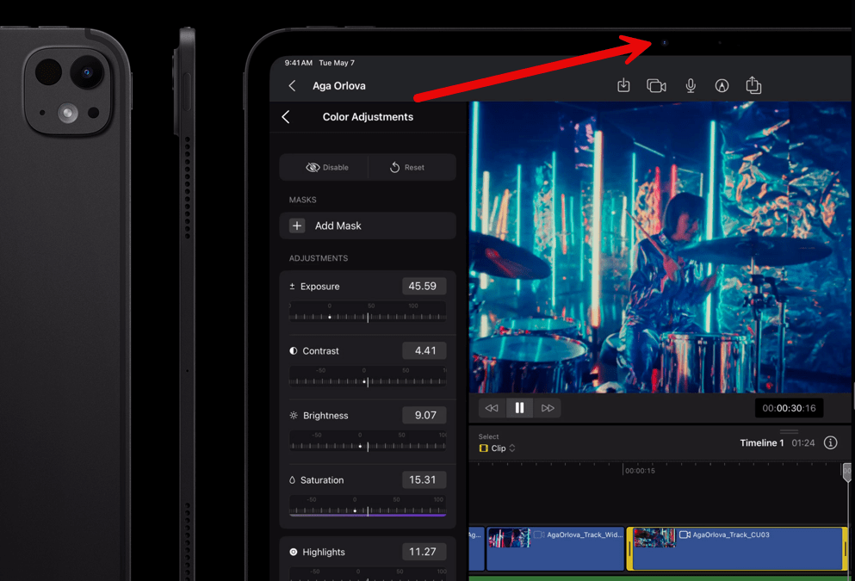Click the 9:41 AM status bar time
The width and height of the screenshot is (855, 581).
pos(298,63)
